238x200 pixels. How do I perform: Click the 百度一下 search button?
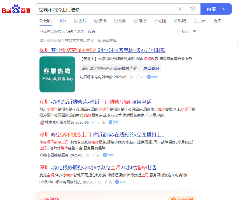(x=216, y=9)
